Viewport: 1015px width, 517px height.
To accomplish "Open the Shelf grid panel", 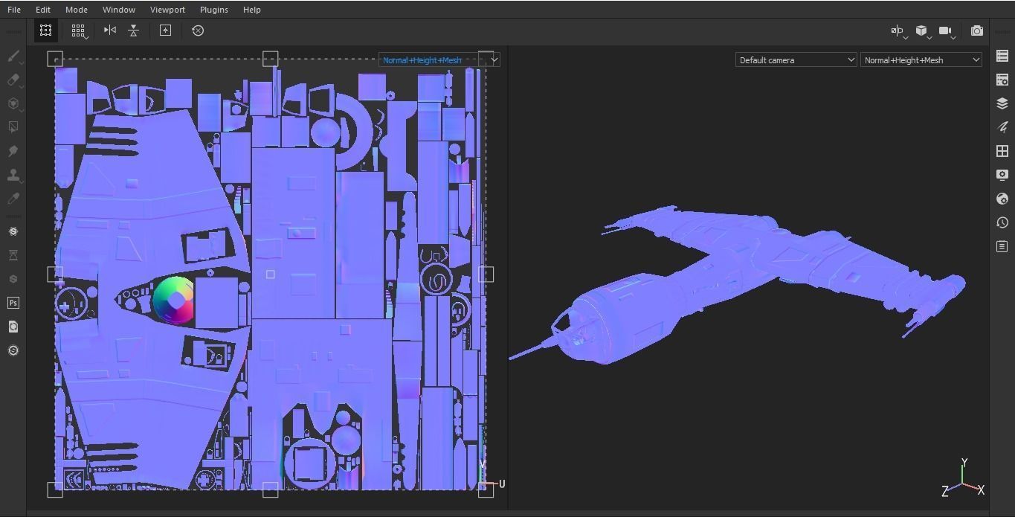I will pyautogui.click(x=1002, y=151).
